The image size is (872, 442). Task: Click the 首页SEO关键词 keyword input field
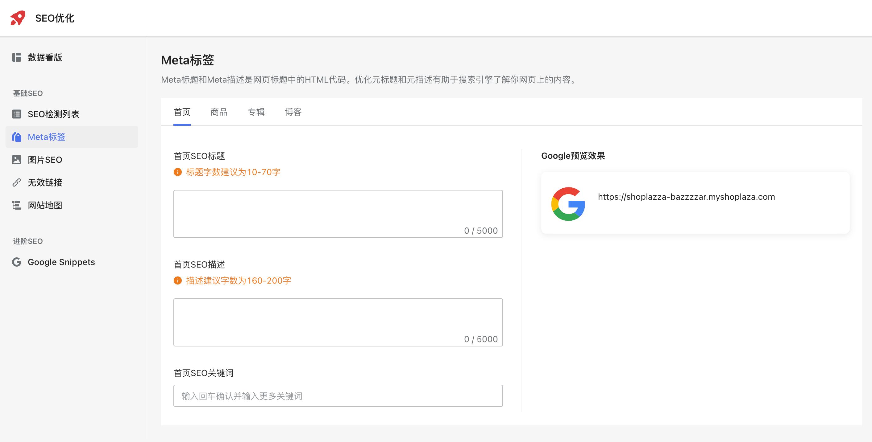338,396
